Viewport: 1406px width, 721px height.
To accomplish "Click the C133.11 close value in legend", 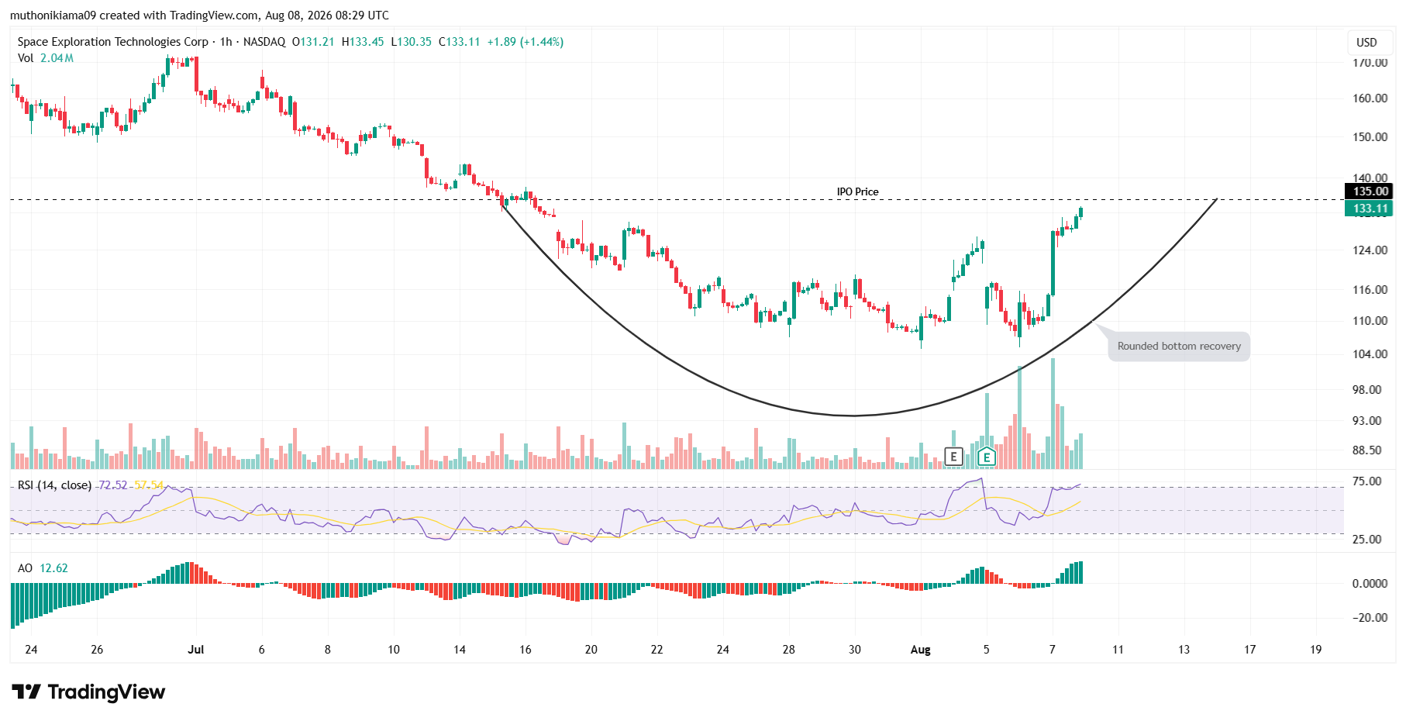I will pyautogui.click(x=460, y=42).
